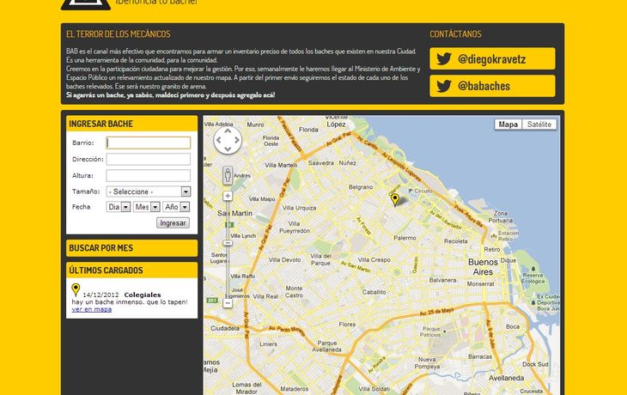
Task: Click the Palermo label on the map
Action: (x=405, y=238)
